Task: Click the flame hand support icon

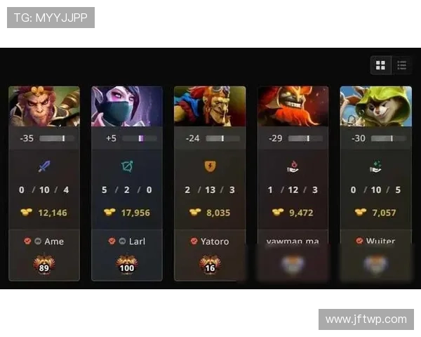Action: (293, 166)
